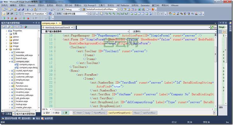This screenshot has height=125, width=233.
Task: Select inventory.aspx in the file tree
Action: click(x=23, y=92)
